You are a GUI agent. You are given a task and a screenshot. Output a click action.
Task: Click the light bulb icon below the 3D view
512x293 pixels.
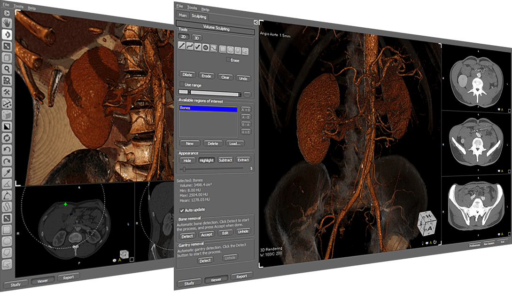coord(423,243)
